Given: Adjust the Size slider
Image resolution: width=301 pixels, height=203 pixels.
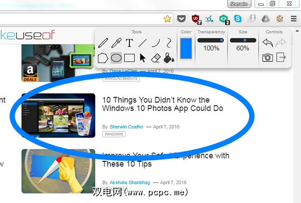Looking at the screenshot, I should (x=243, y=40).
